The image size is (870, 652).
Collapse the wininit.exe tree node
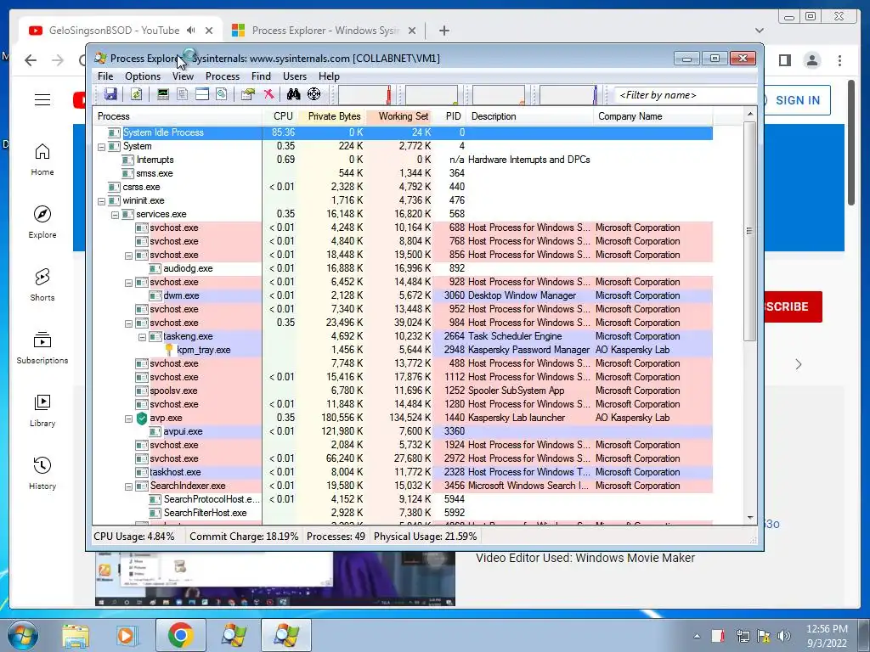pos(102,200)
